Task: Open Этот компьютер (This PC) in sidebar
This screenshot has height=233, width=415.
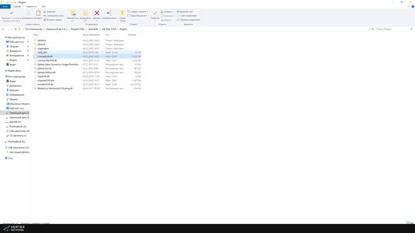Action: coord(16,76)
